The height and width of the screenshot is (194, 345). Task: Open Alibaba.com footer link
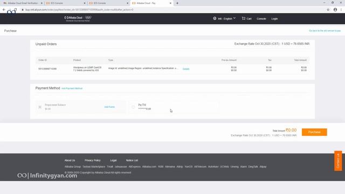tap(149, 167)
